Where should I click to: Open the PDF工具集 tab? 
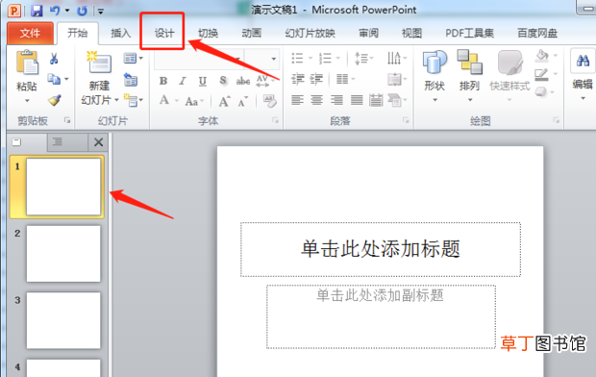(x=469, y=33)
